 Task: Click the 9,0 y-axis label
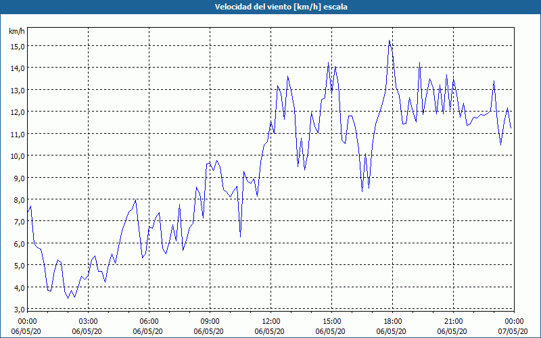(18, 178)
